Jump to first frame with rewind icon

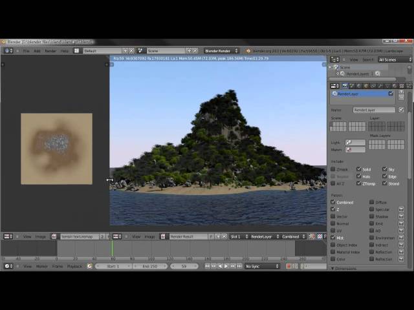tap(208, 266)
